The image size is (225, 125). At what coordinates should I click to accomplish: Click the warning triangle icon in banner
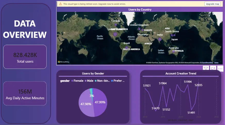(60, 4)
